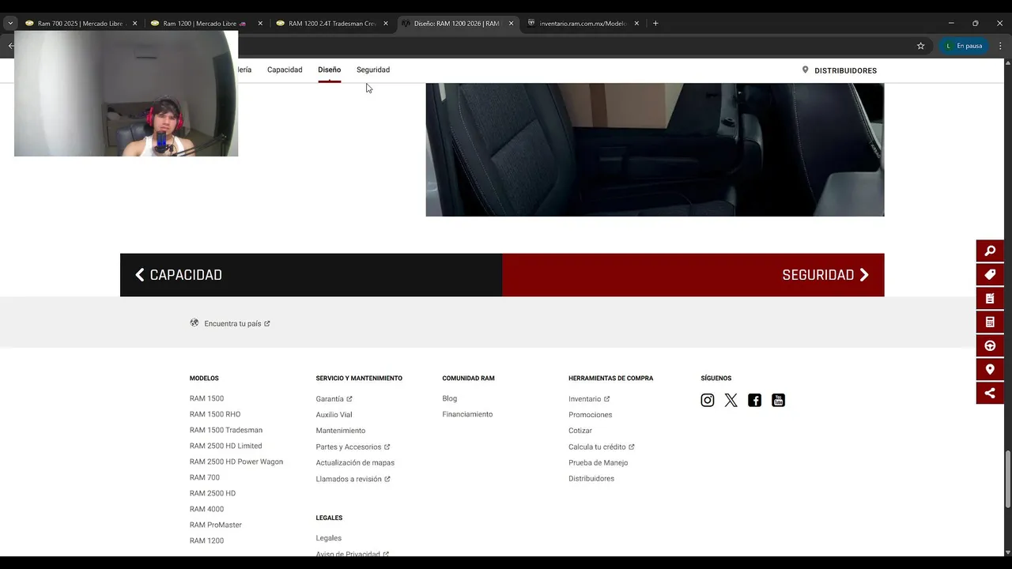Open Blog link under Comunidad RAM
Image resolution: width=1012 pixels, height=569 pixels.
450,398
